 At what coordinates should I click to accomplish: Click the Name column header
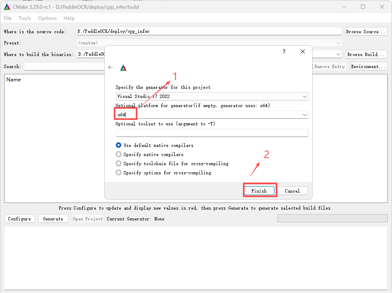click(x=14, y=80)
